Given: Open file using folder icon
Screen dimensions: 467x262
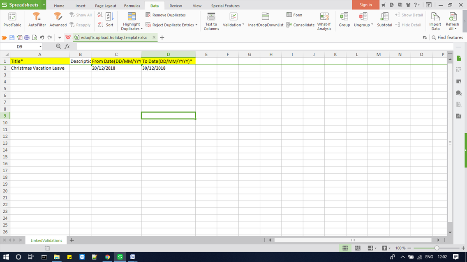Looking at the screenshot, I should [x=4, y=37].
